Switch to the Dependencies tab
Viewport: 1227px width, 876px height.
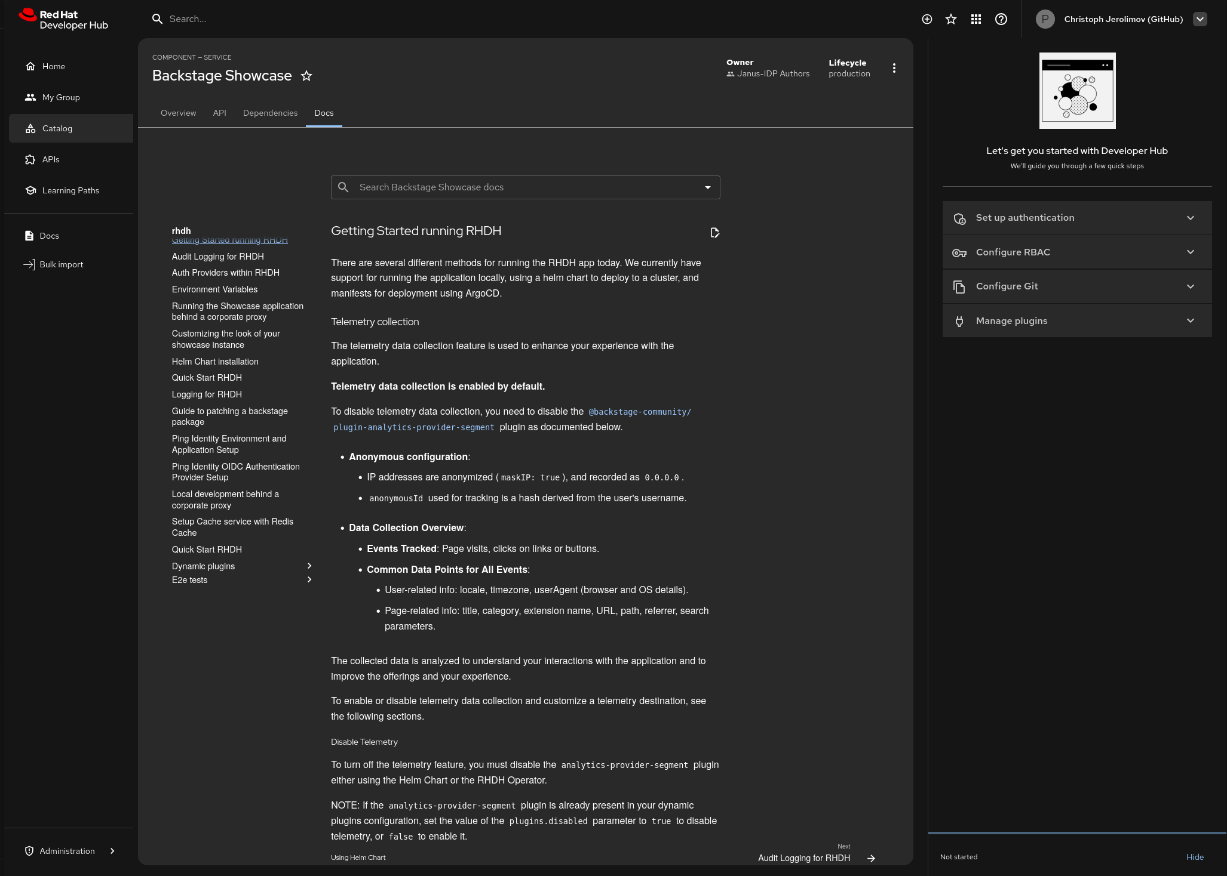(x=270, y=113)
